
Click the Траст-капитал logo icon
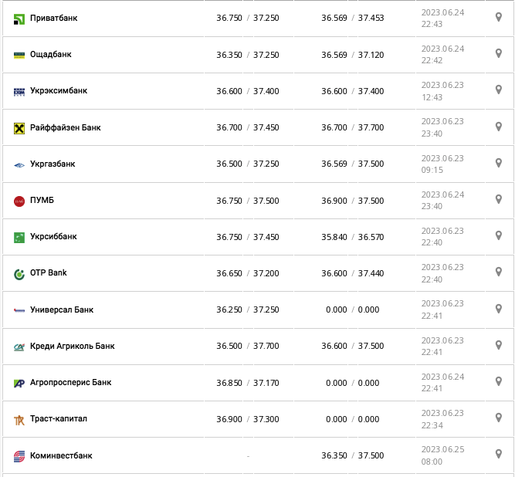pyautogui.click(x=19, y=419)
